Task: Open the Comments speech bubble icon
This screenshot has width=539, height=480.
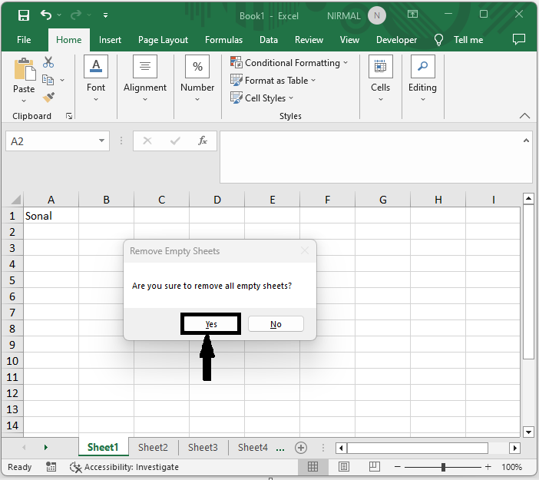Action: click(519, 39)
